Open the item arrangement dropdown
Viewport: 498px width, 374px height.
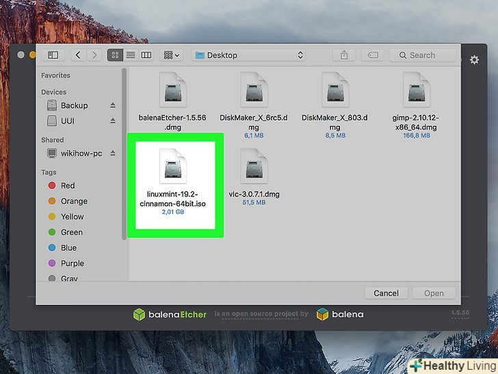[x=170, y=55]
